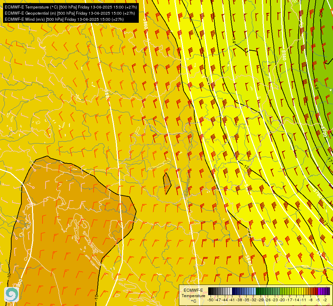Screen dimensions: 333x306
Task: Click the -35 legend tick label
Action: point(246,300)
